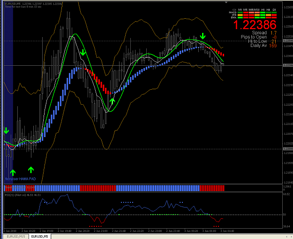Click the current price marker on the price axis

[288, 65]
